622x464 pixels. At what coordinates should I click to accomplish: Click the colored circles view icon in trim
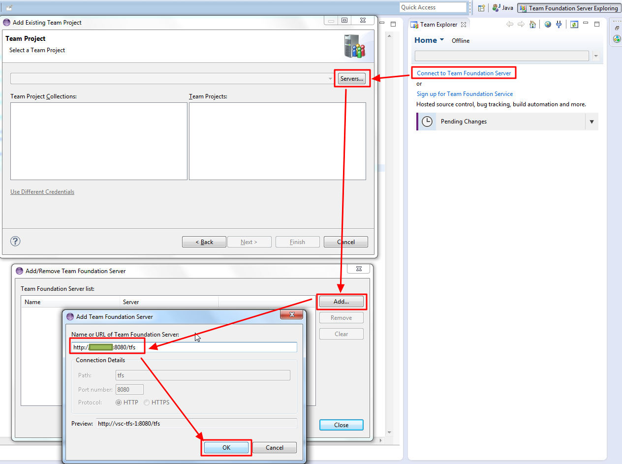[617, 39]
